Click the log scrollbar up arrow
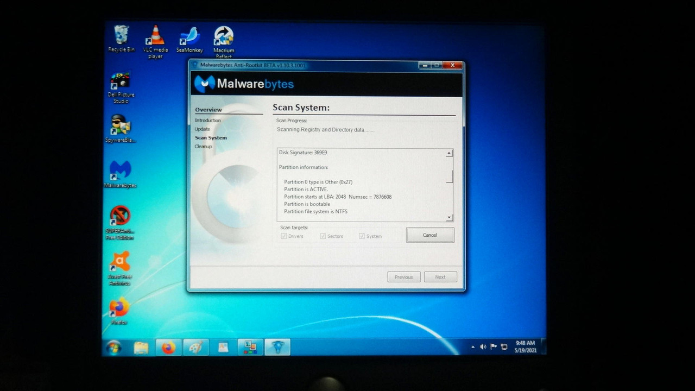The height and width of the screenshot is (391, 695). 449,154
